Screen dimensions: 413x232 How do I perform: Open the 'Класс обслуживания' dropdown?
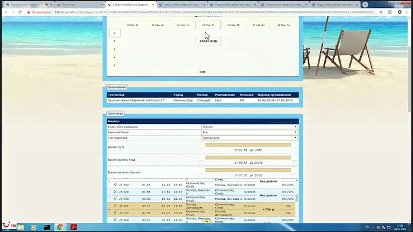tap(250, 126)
